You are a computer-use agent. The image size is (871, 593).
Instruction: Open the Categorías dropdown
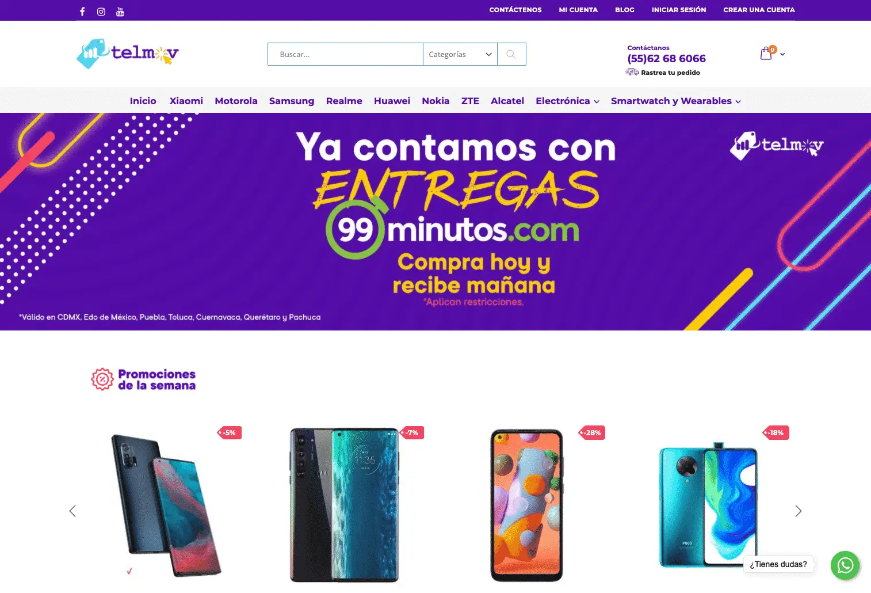coord(460,54)
